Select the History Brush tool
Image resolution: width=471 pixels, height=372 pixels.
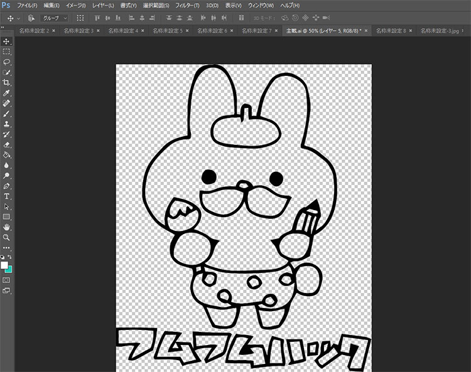(6, 134)
